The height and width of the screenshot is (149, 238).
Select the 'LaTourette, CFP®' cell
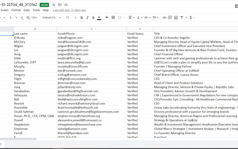[35, 62]
